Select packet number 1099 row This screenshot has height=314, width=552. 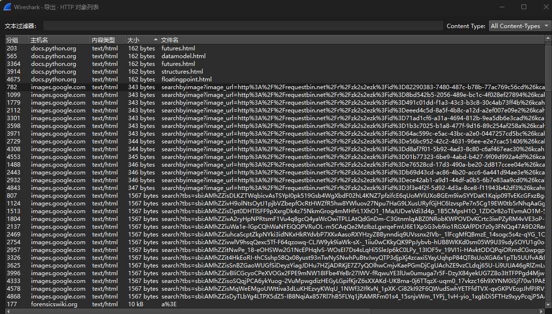[x=275, y=94]
